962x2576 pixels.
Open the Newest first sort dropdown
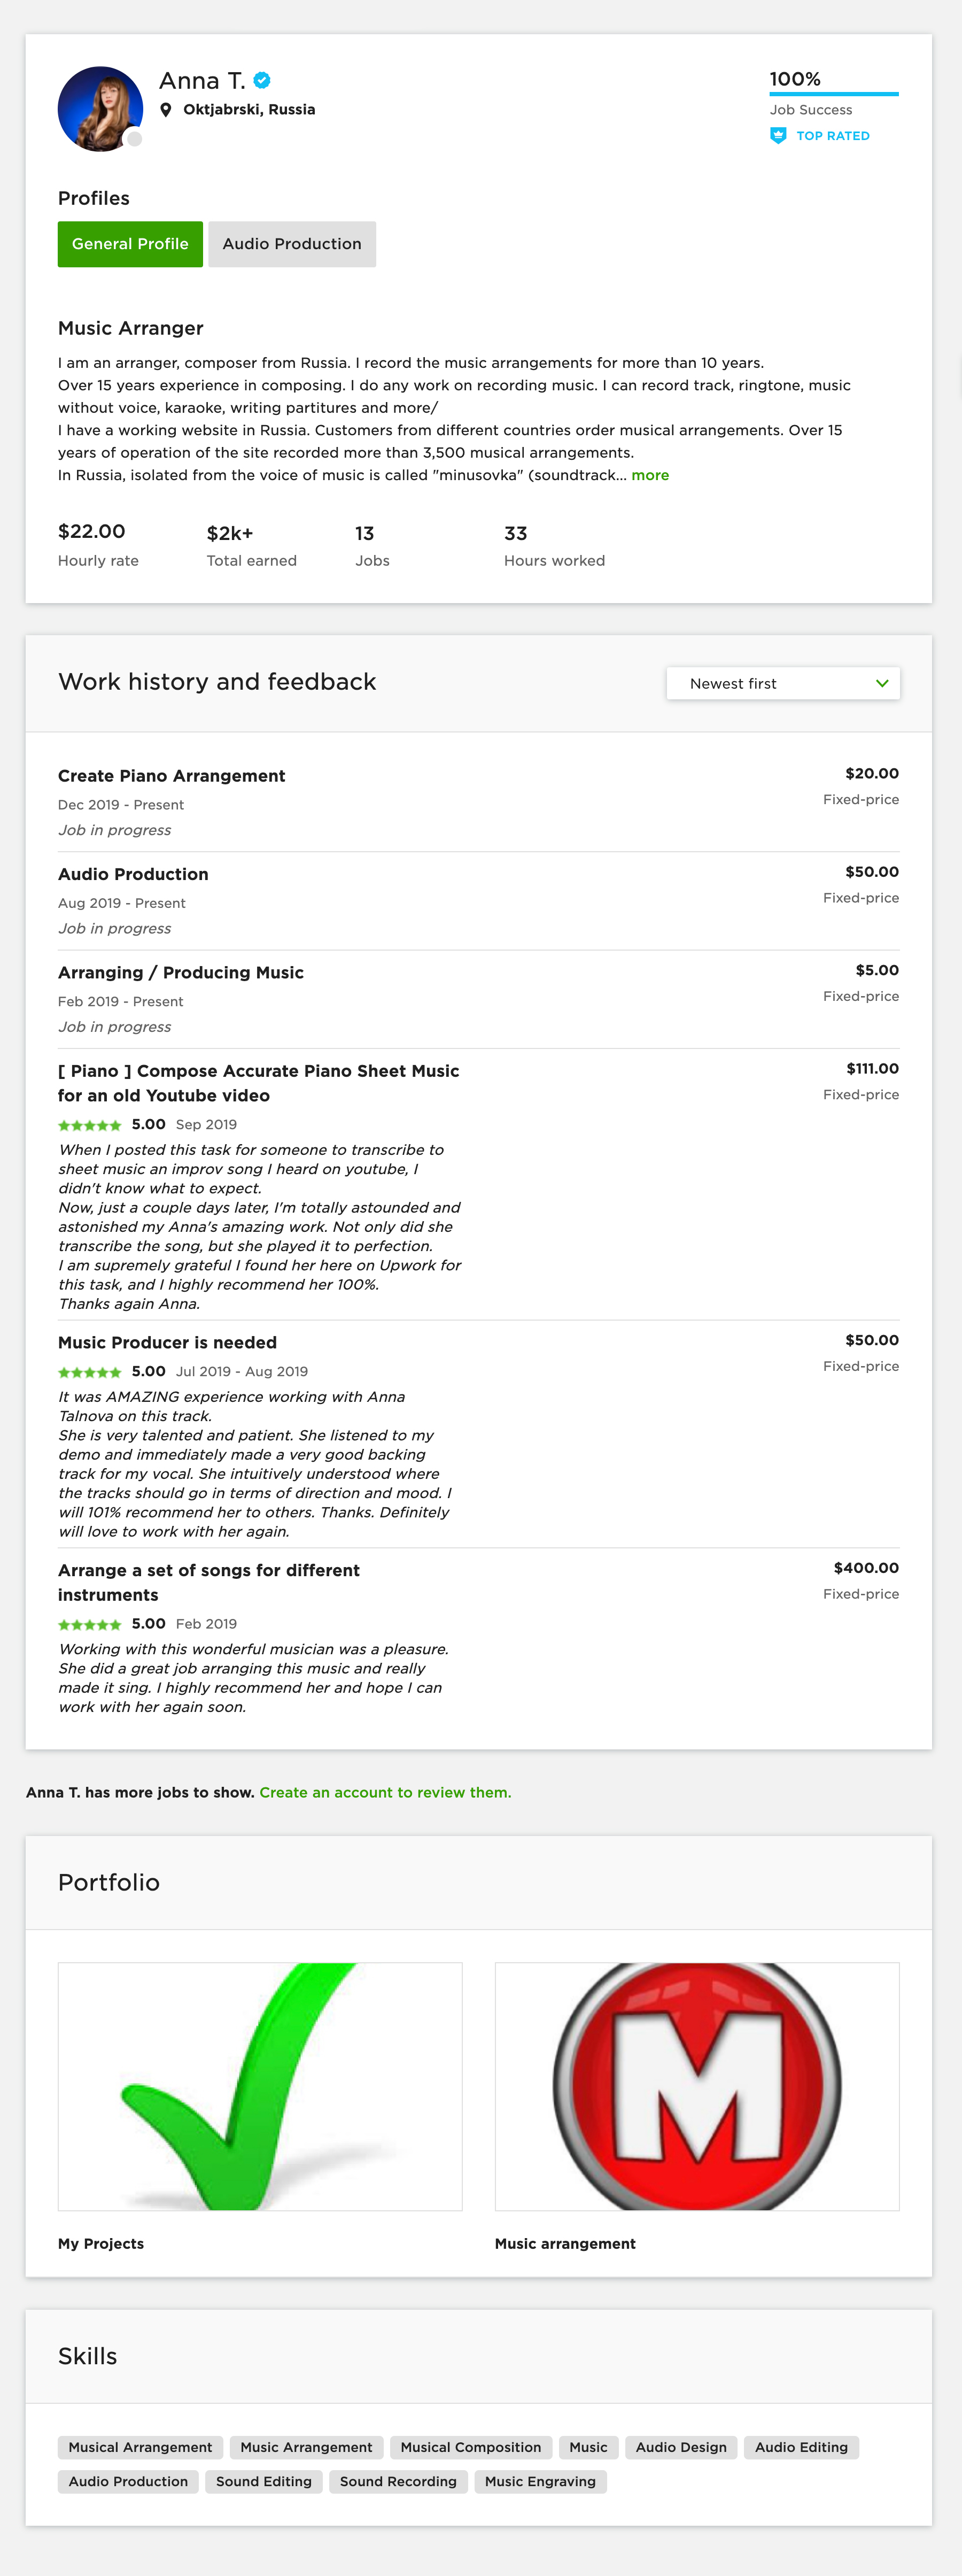tap(783, 684)
